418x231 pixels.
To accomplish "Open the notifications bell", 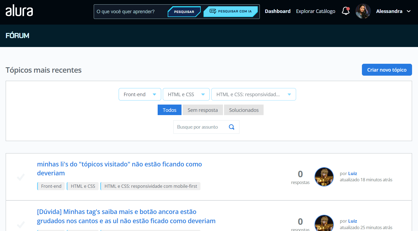I will click(346, 11).
